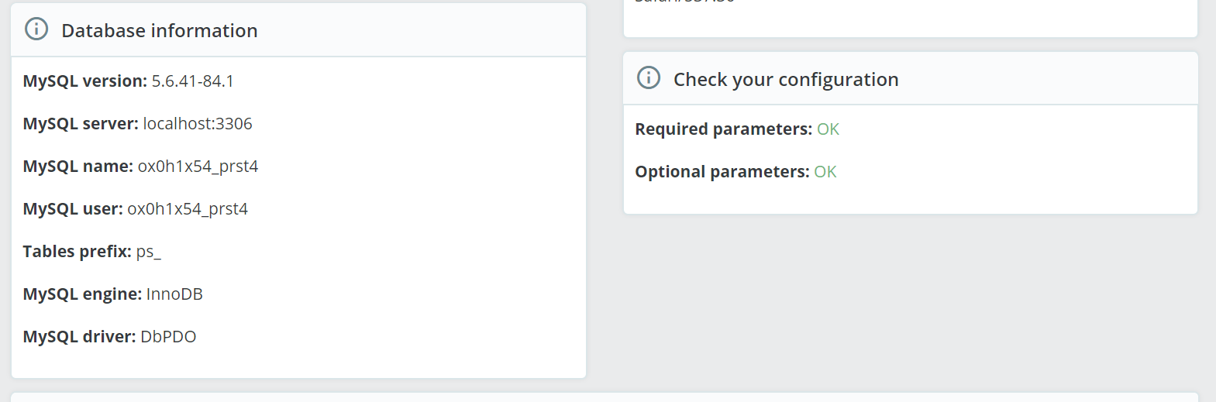Click the Optional parameters label

pyautogui.click(x=722, y=172)
